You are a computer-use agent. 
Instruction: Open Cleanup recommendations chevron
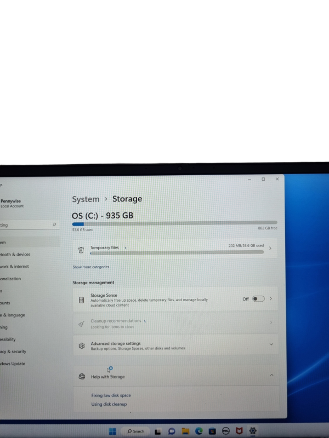point(271,322)
